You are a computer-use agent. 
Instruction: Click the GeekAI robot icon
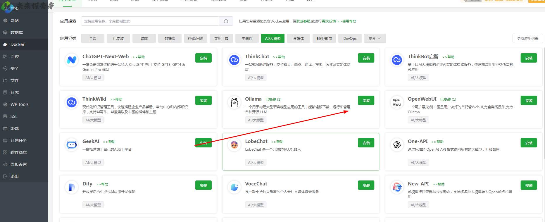[72, 145]
